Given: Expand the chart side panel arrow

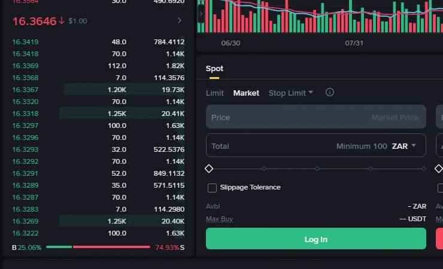Looking at the screenshot, I should point(201,14).
